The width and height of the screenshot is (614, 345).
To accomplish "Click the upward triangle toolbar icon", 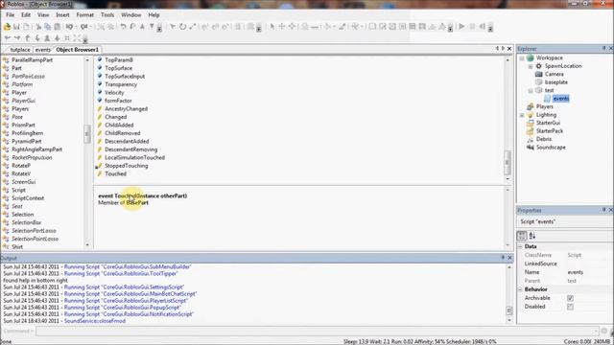I will click(142, 27).
